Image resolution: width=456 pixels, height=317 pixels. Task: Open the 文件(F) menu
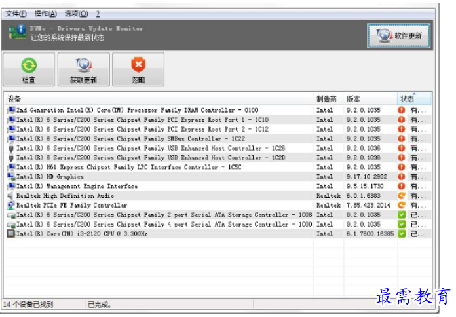16,14
